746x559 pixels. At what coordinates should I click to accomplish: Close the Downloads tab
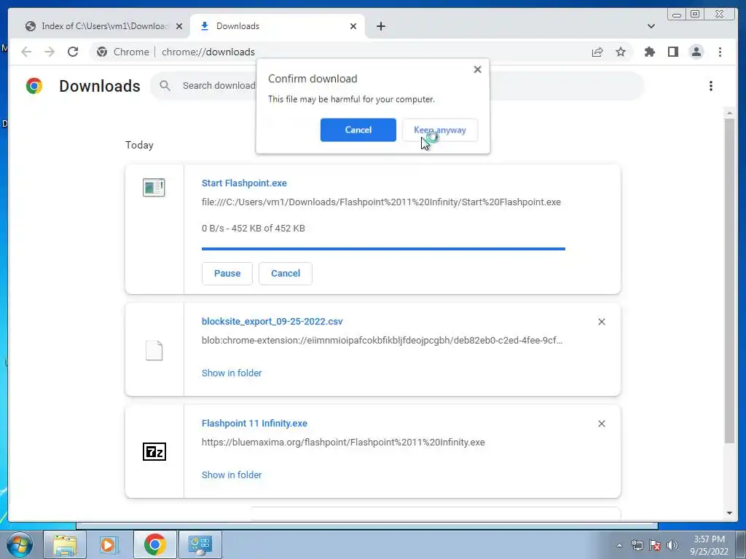point(353,26)
